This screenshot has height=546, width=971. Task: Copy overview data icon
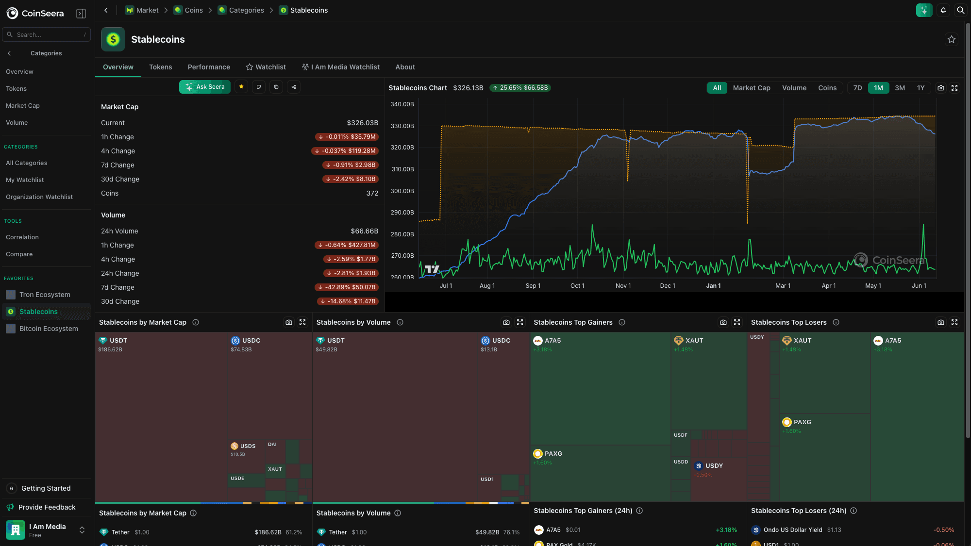(x=276, y=87)
